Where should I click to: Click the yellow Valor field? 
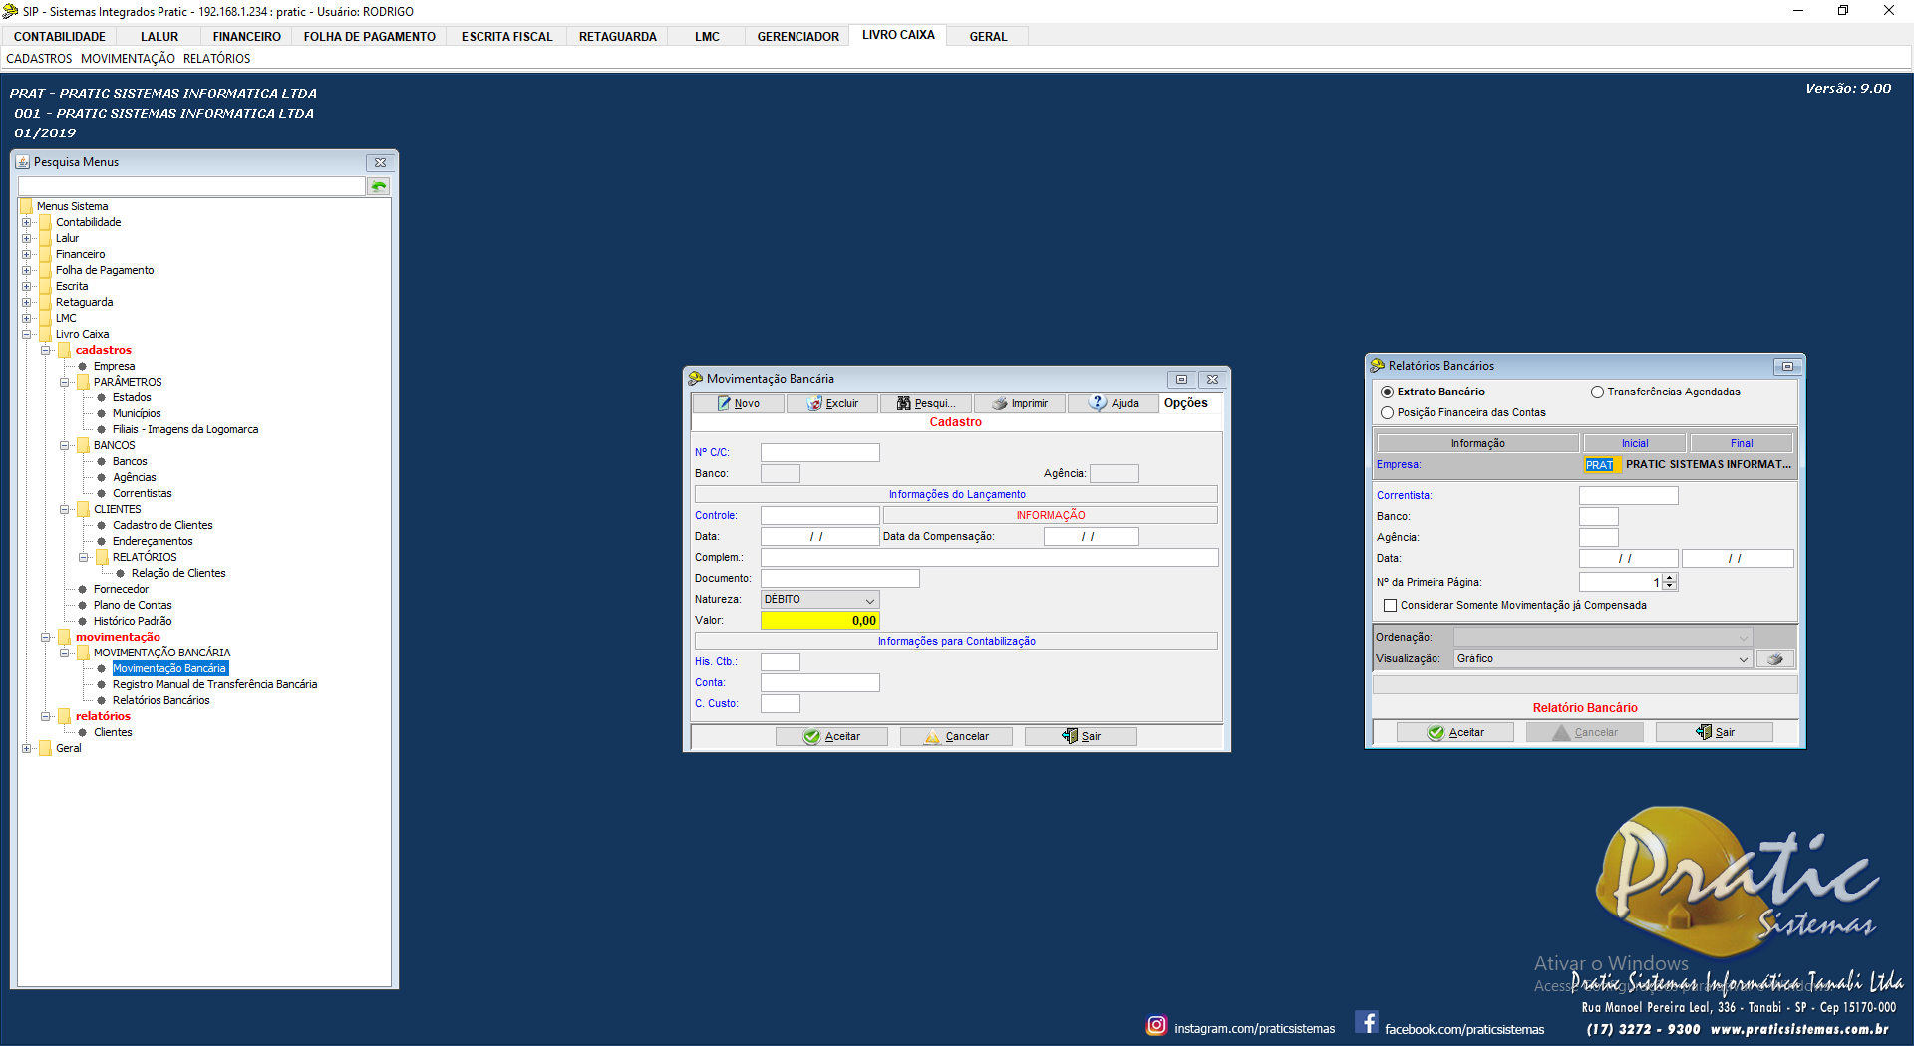tap(819, 621)
